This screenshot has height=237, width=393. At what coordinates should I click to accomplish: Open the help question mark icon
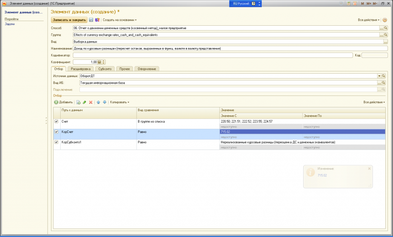[x=385, y=20]
